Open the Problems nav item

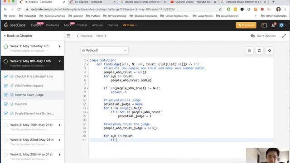click(x=53, y=25)
